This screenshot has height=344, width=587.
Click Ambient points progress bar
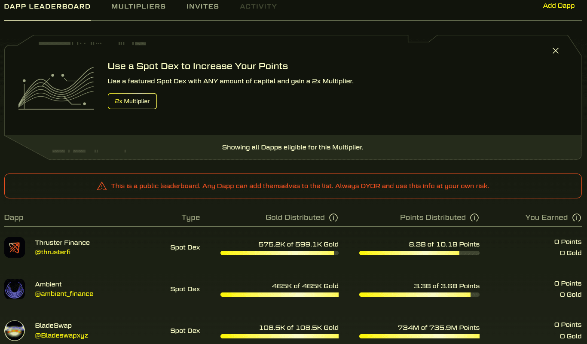click(x=419, y=295)
